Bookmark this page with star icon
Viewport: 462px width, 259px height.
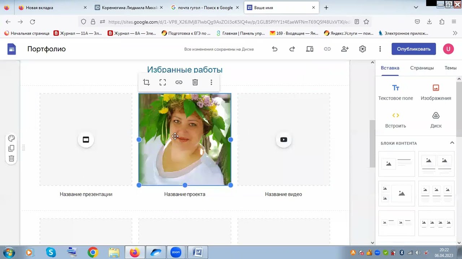coord(366,22)
